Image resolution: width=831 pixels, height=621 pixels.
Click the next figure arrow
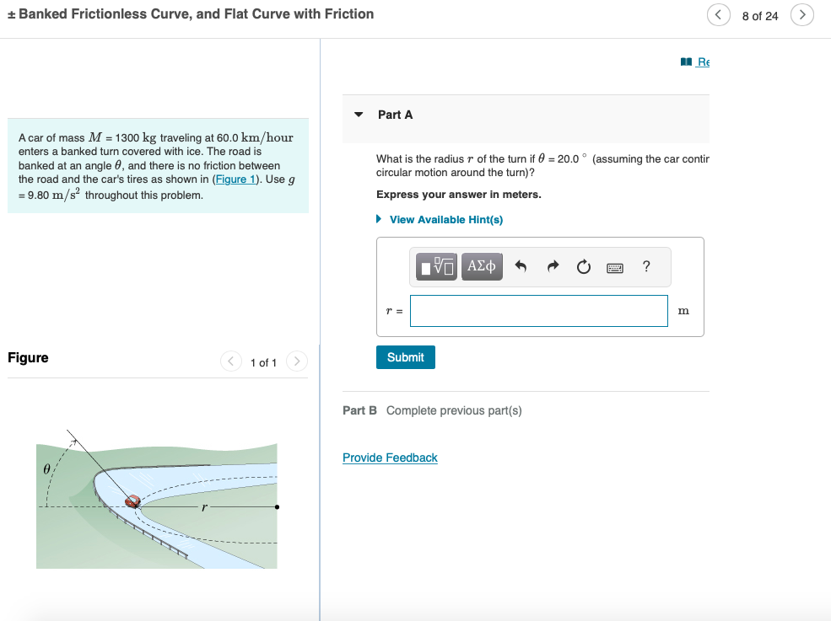pos(297,361)
